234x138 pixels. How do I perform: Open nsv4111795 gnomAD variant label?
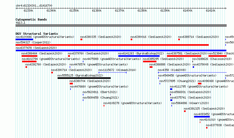click(x=199, y=86)
